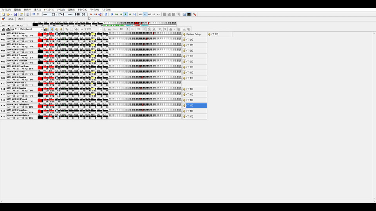This screenshot has height=211, width=376.
Task: Click track properties icon beside track selector
Action: 46,29
